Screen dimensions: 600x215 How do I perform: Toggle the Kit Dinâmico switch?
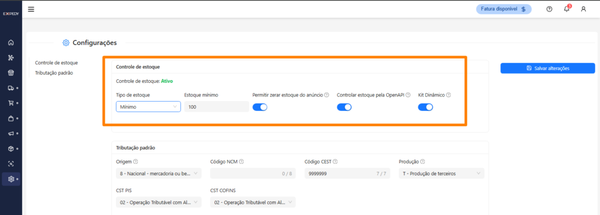click(425, 107)
